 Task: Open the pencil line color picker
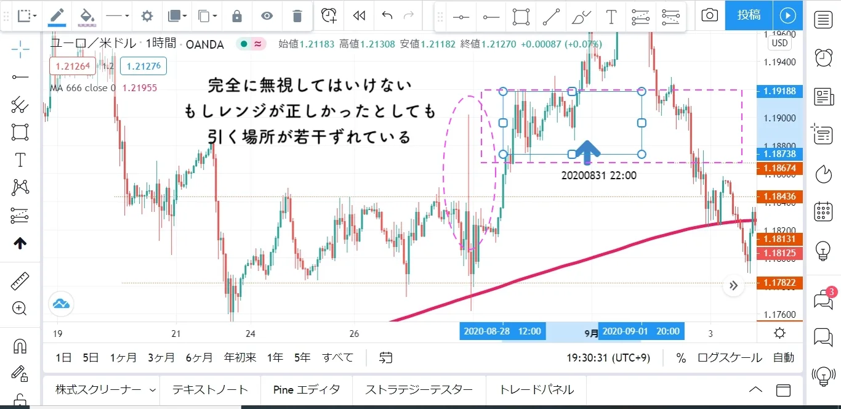coord(57,15)
